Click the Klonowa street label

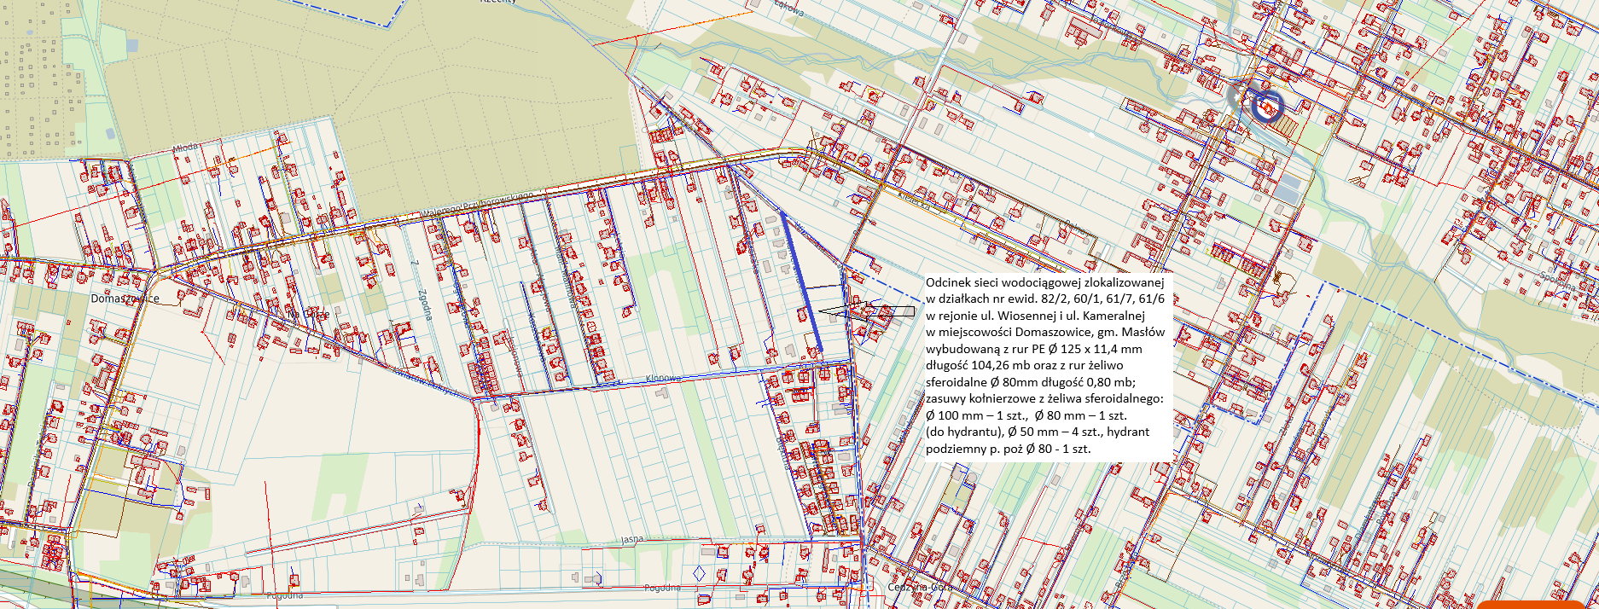click(662, 377)
